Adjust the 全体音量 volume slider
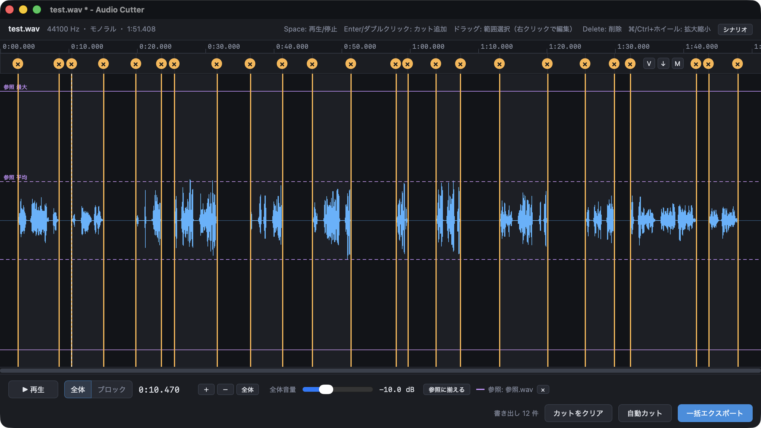 (338, 389)
